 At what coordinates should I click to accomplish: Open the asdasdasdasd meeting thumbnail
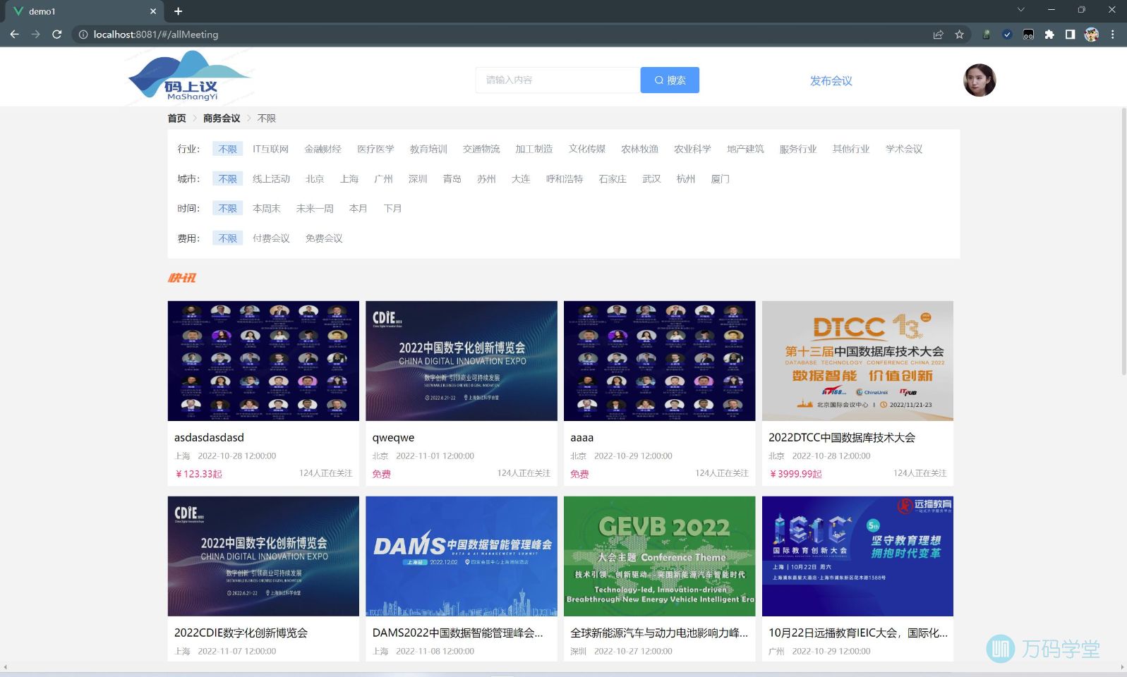tap(263, 361)
